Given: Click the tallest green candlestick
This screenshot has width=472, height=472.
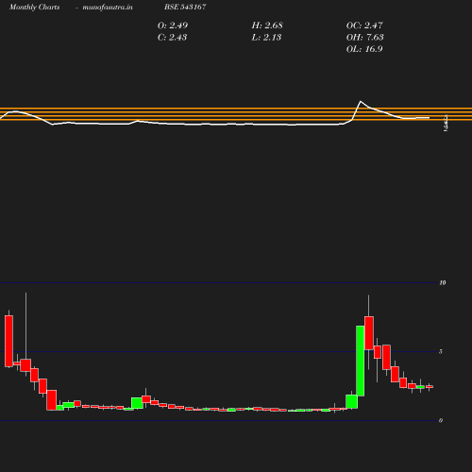Looking at the screenshot, I should coord(361,361).
